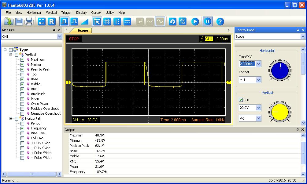This screenshot has height=184, width=307.
Task: Click the tab scroll right arrow
Action: click(x=229, y=30)
